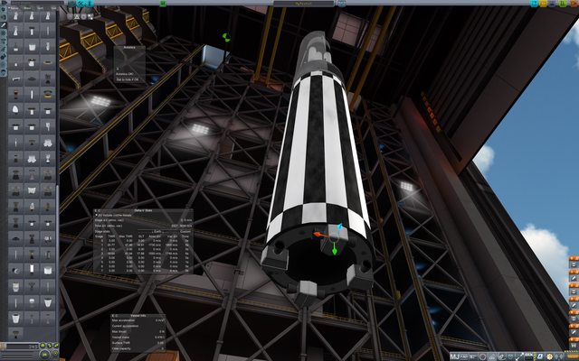The image size is (579, 361).
Task: Grab the orange gizmo arrow on the rocket
Action: coord(318,235)
